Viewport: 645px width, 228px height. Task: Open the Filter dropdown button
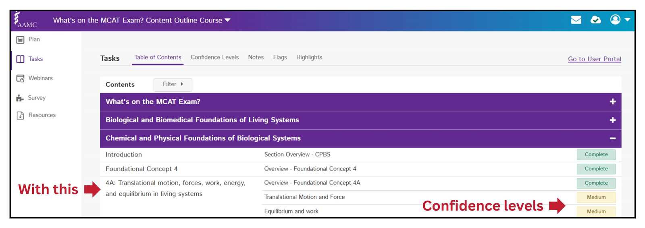[x=173, y=84]
